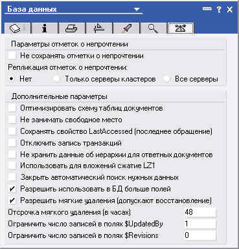
Task: Click the База данных title text
Action: (32, 9)
